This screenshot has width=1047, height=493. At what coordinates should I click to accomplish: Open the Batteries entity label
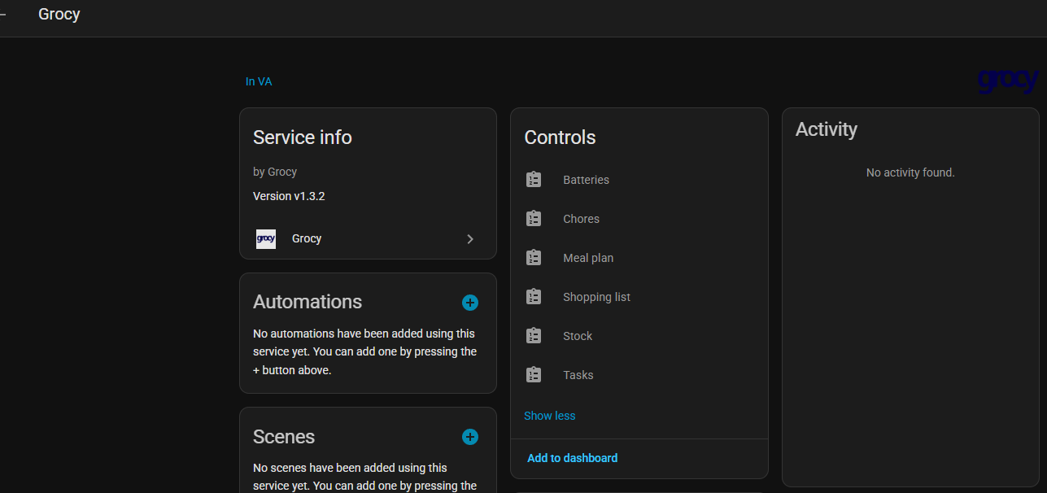tap(586, 180)
